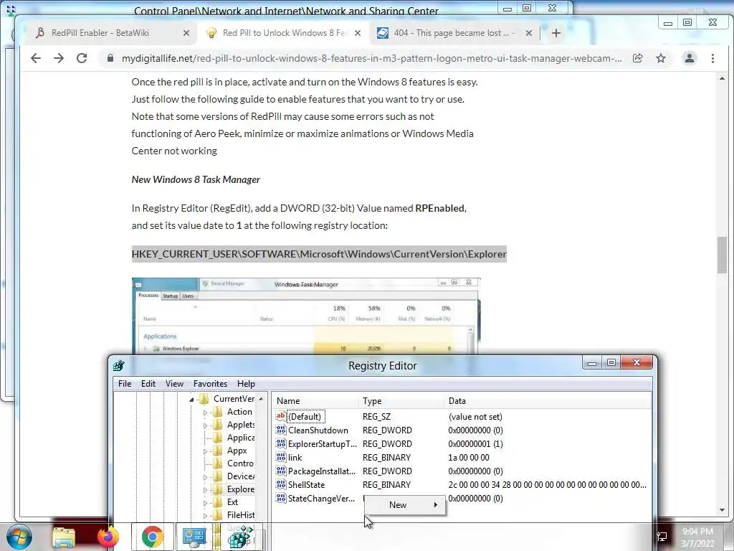Click the browser address bar URL
734x551 pixels.
coord(372,58)
